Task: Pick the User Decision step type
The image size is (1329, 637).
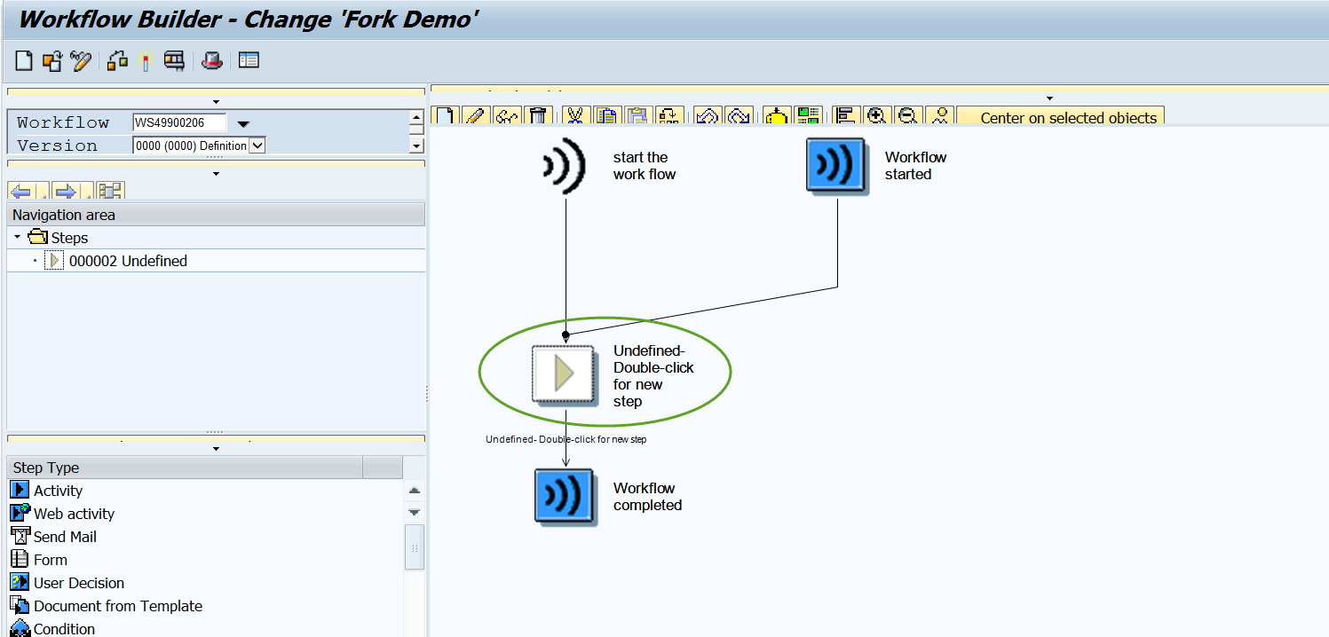Action: tap(79, 582)
